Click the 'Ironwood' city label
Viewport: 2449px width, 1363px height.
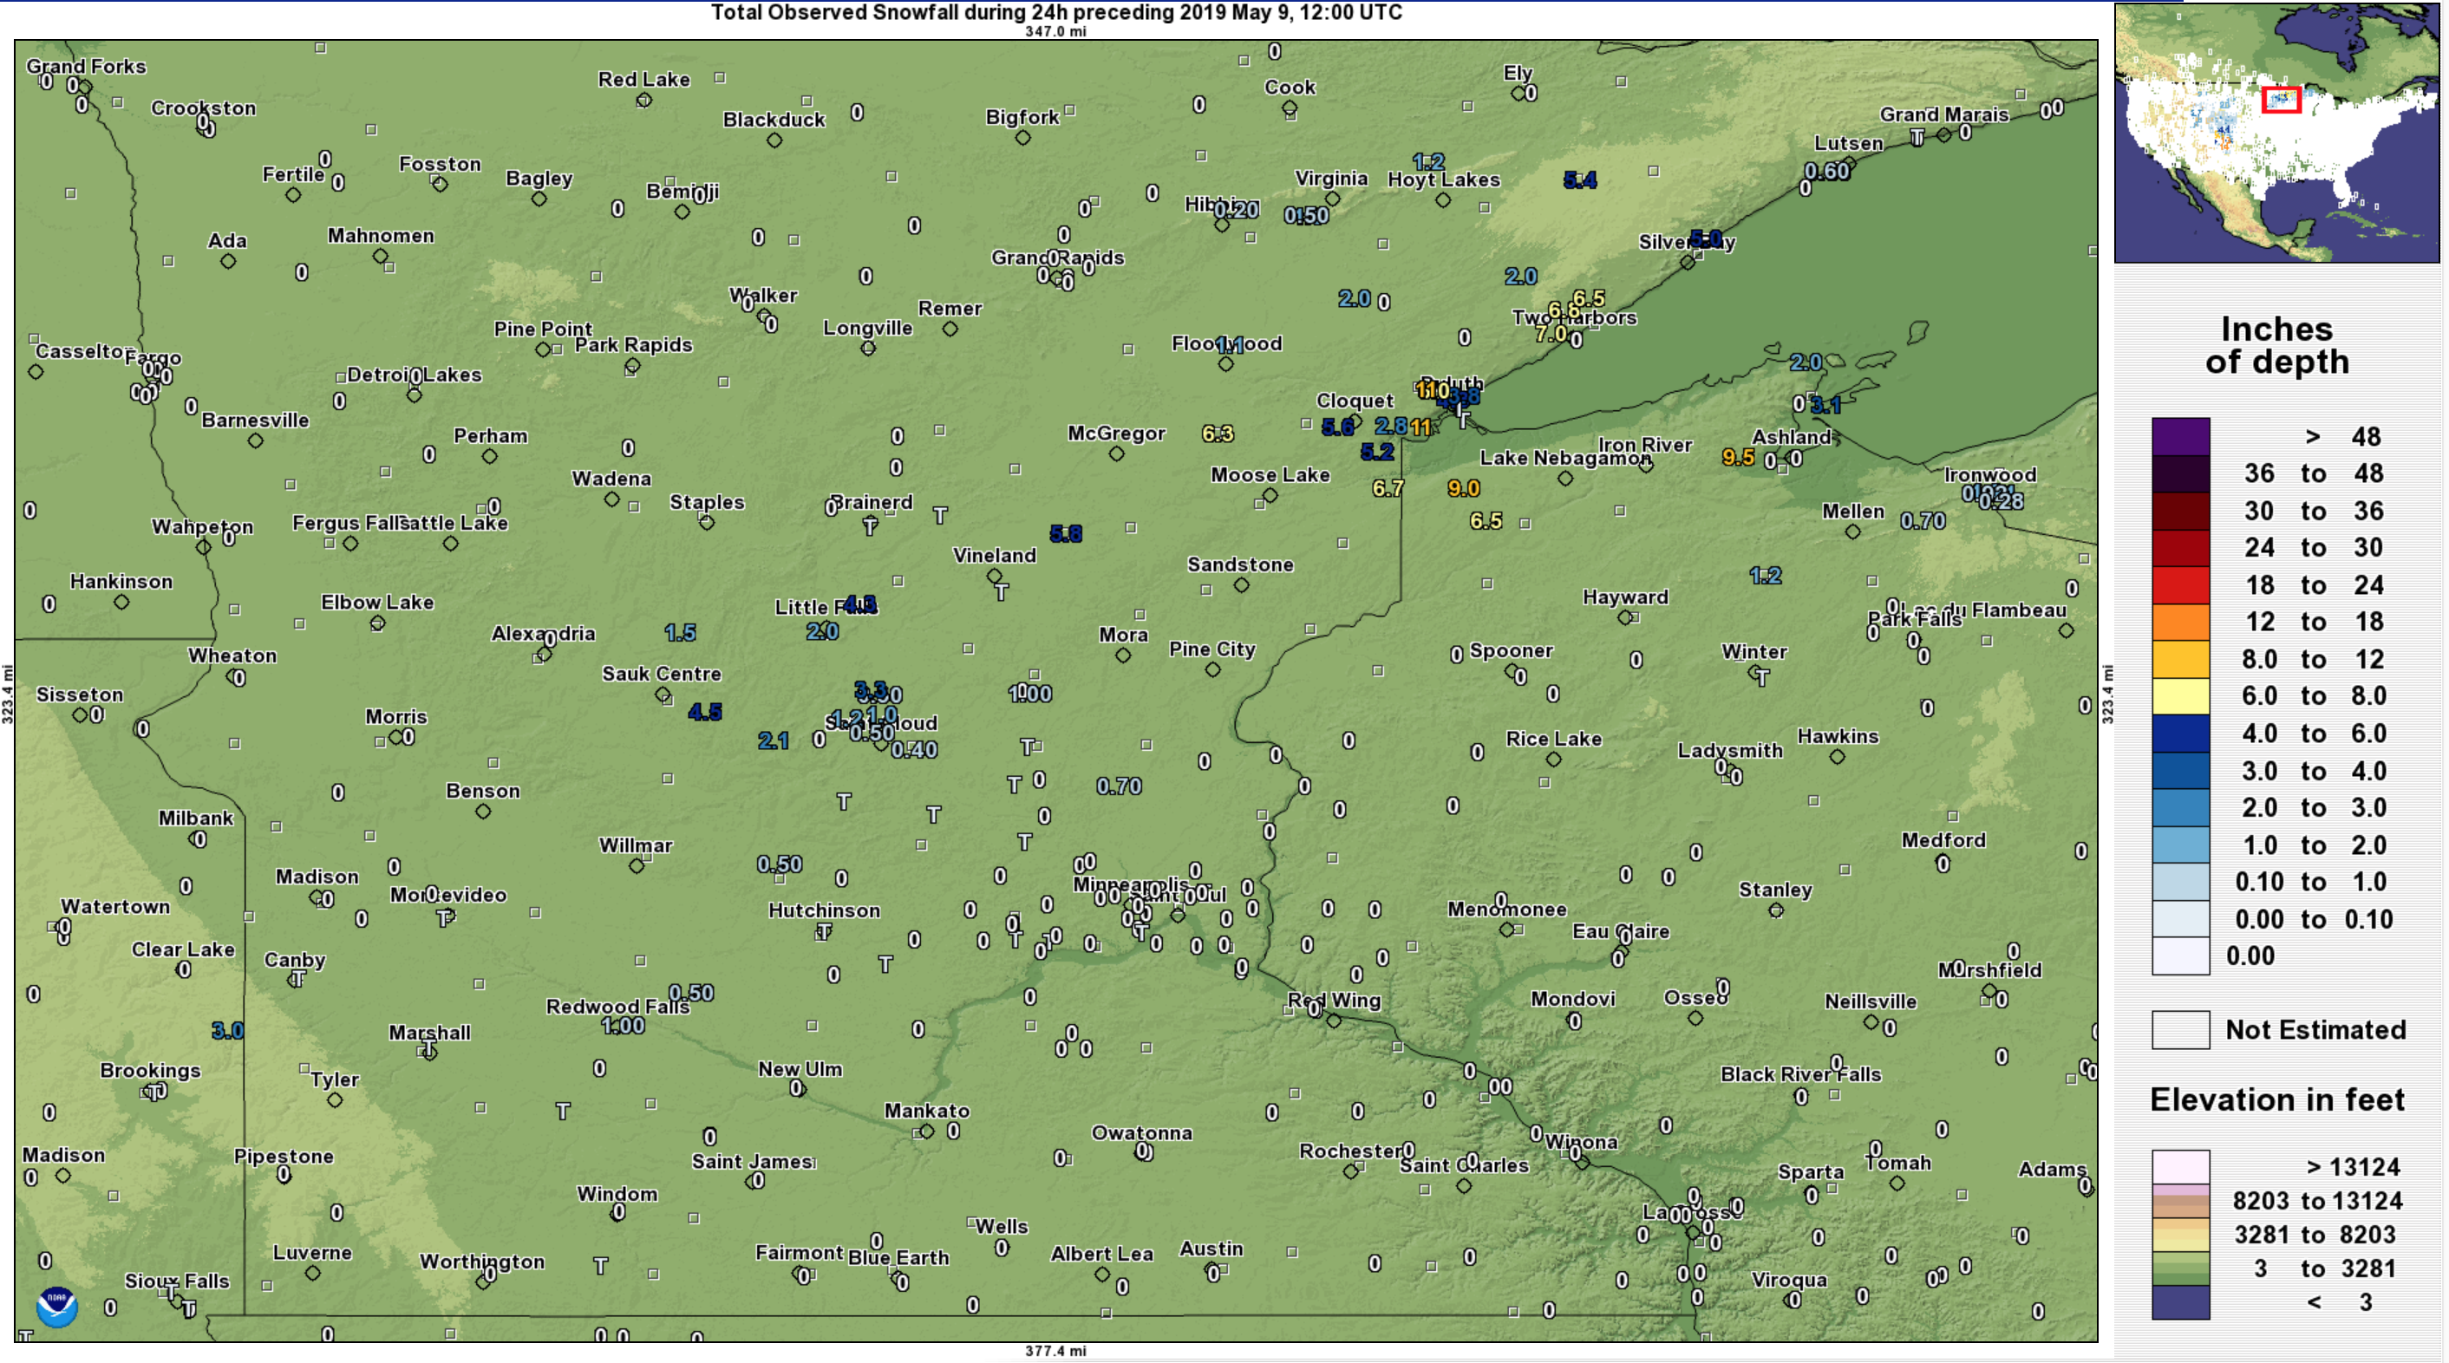[1989, 475]
